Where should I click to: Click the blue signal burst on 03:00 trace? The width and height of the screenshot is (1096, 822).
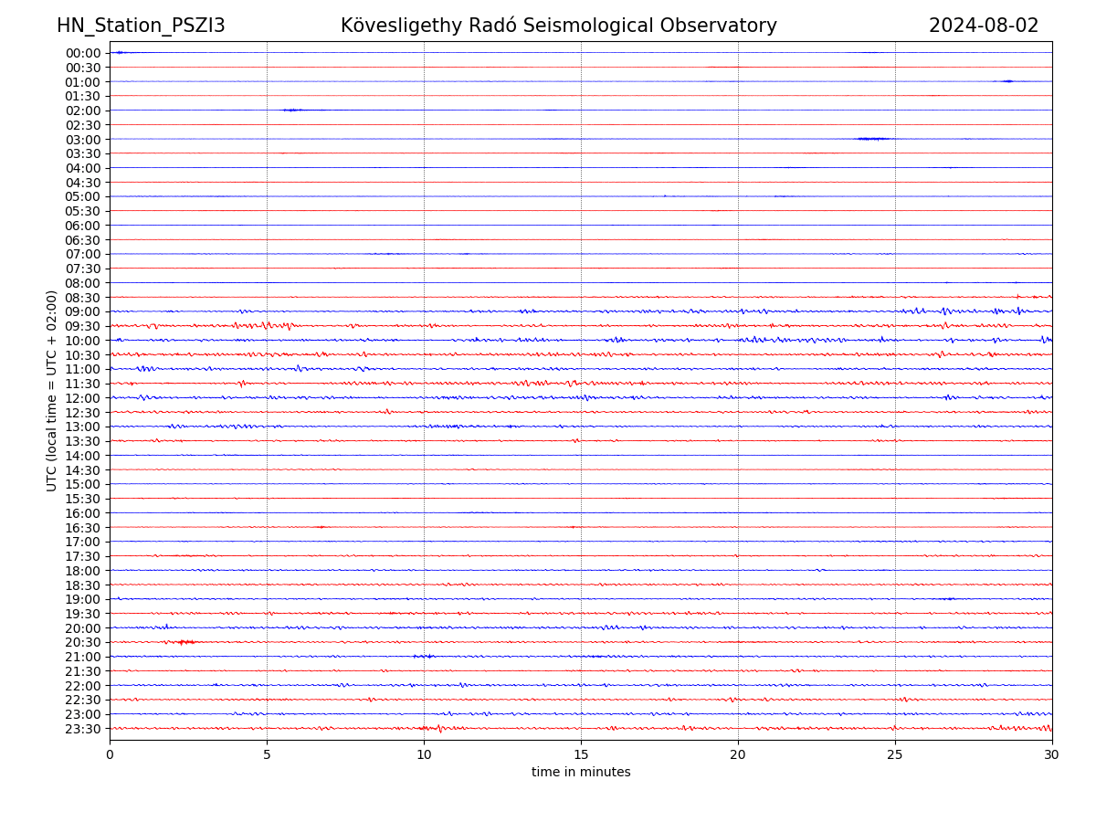coord(873,139)
